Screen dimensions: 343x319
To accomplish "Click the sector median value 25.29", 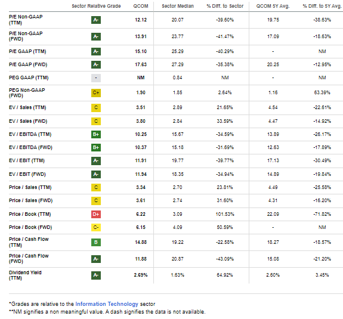I will pos(177,51).
